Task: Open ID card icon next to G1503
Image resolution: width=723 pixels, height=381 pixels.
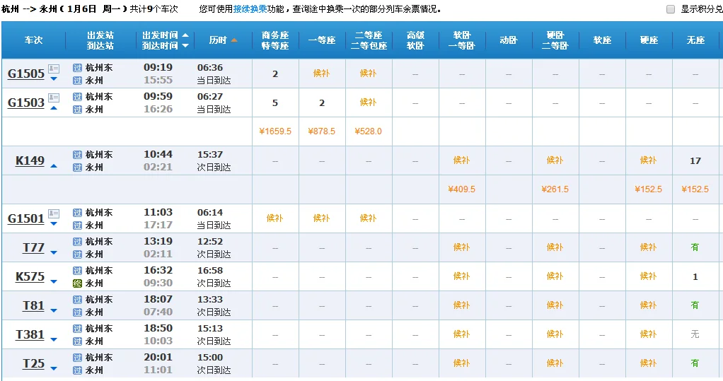Action: [54, 98]
